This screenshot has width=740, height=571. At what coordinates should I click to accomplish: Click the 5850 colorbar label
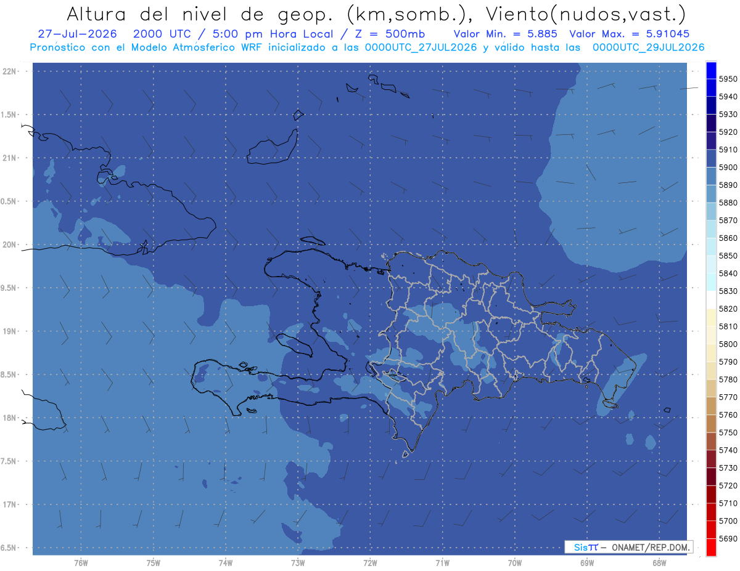pyautogui.click(x=728, y=256)
